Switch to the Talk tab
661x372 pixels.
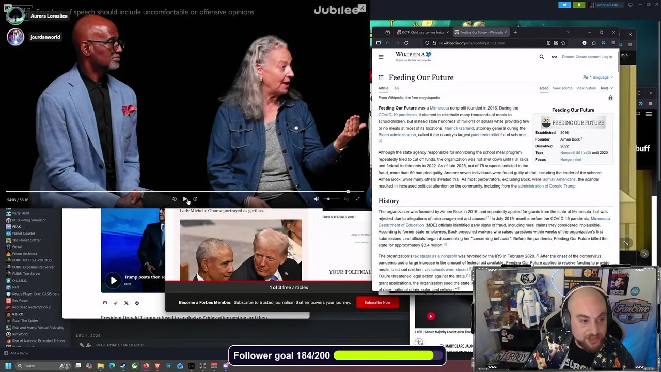click(x=396, y=88)
